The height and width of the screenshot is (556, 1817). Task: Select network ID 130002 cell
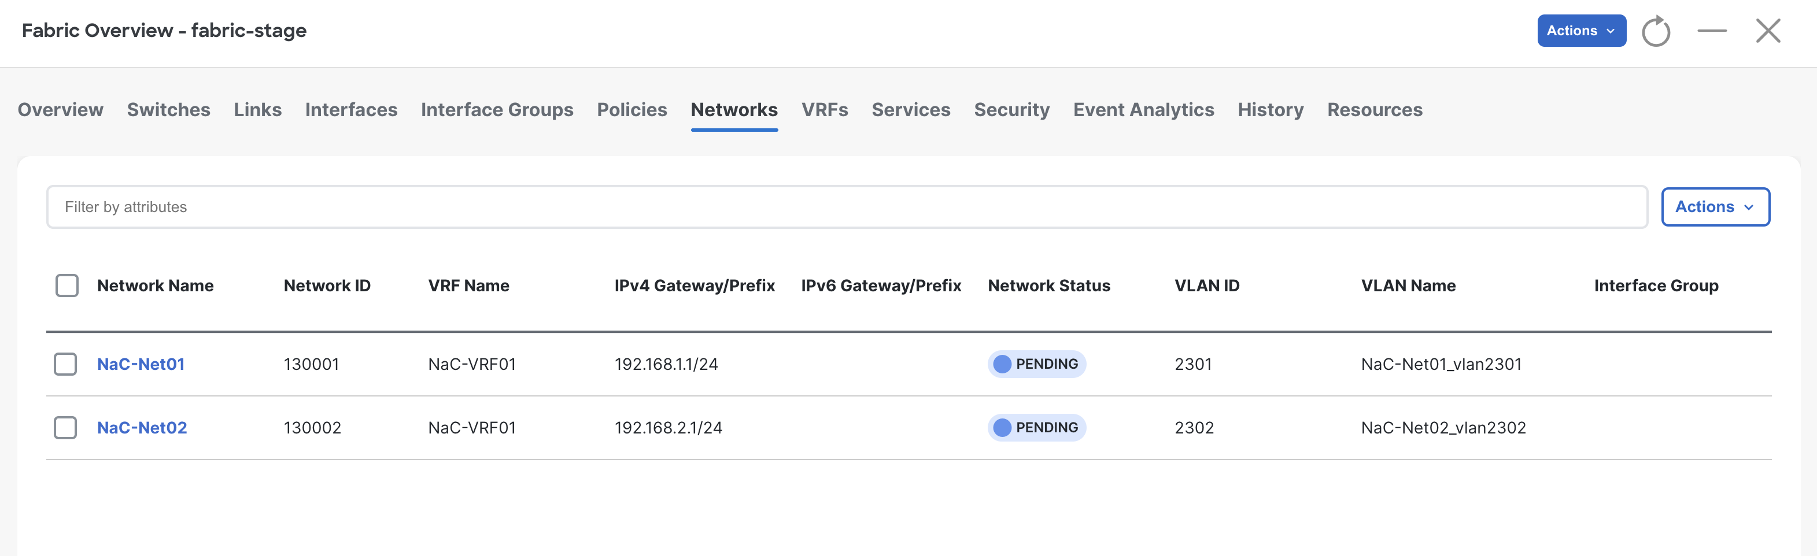(312, 427)
